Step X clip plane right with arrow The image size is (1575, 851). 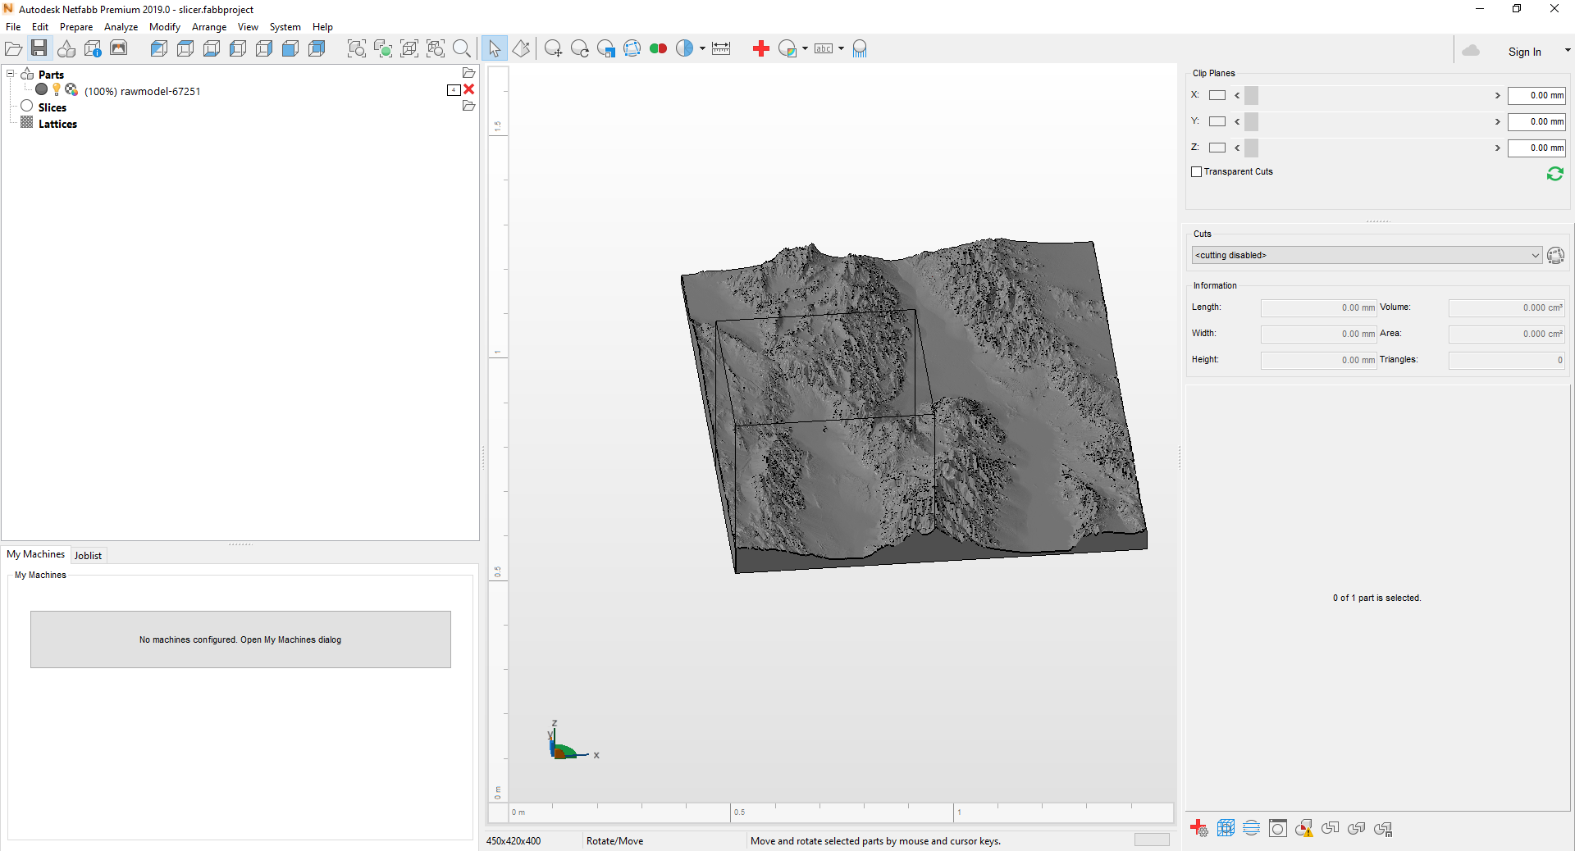pos(1497,96)
